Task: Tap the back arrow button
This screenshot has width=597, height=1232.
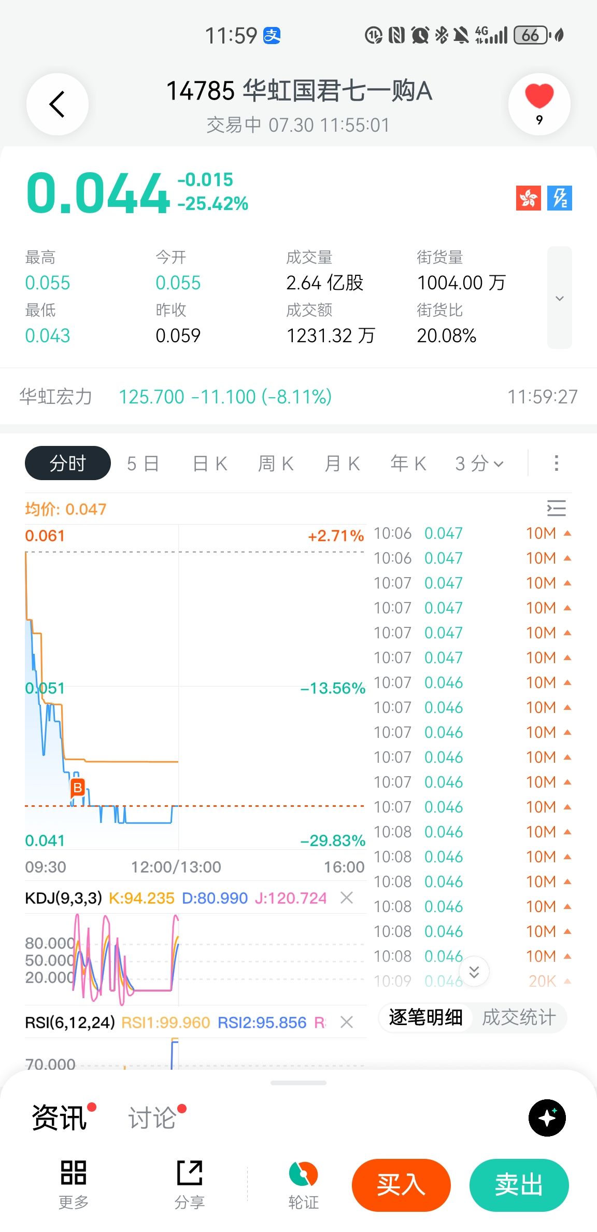Action: click(x=58, y=104)
